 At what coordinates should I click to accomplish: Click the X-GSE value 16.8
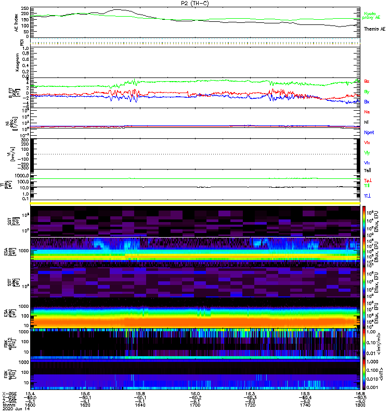[360, 394]
